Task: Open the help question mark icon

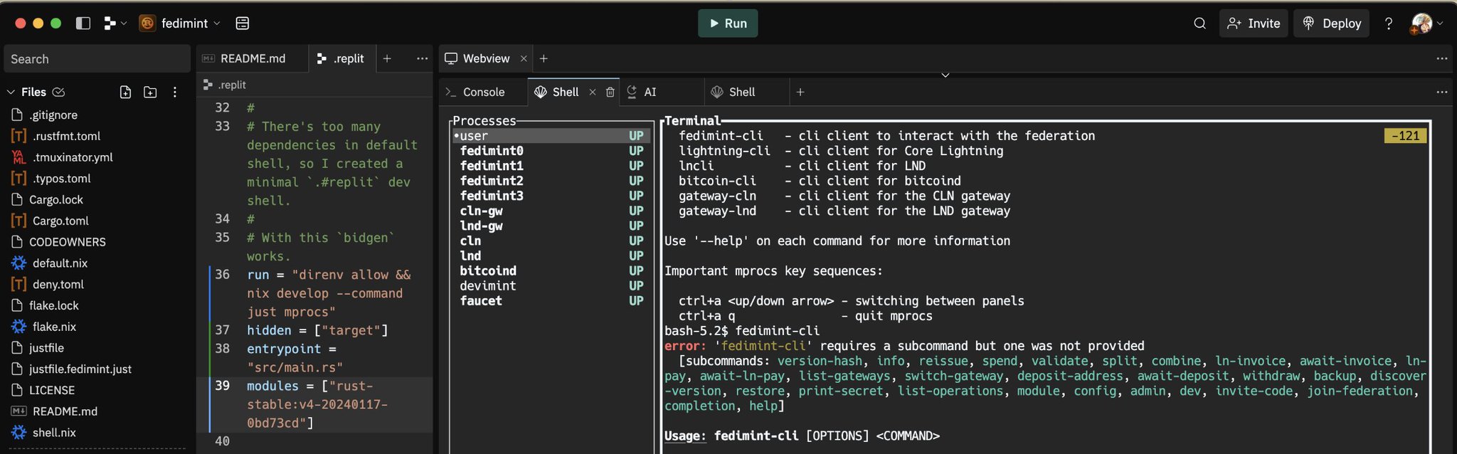Action: pos(1388,23)
